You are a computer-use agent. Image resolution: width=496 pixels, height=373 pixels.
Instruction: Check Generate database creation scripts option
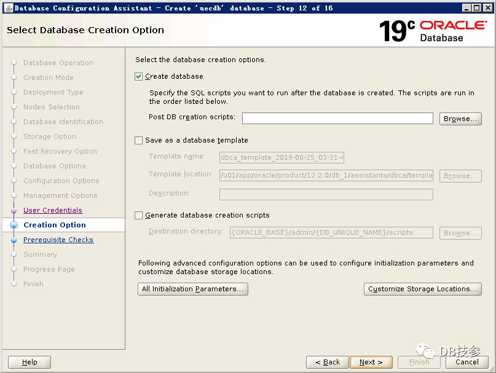[x=138, y=216]
